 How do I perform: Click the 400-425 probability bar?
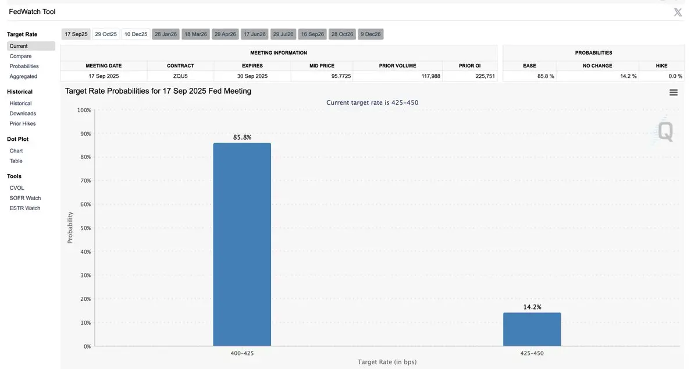242,244
